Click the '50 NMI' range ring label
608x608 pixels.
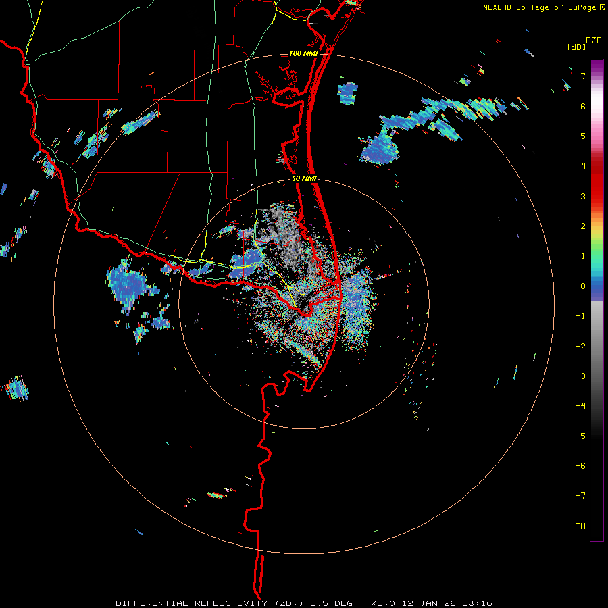click(304, 179)
